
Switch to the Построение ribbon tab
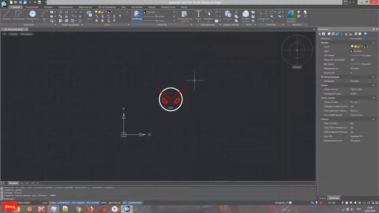pos(32,7)
